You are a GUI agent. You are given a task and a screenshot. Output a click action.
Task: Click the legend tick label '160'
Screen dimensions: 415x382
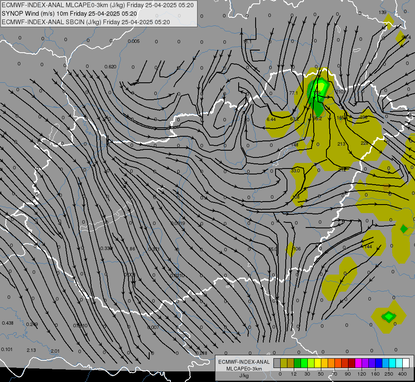pyautogui.click(x=375, y=374)
